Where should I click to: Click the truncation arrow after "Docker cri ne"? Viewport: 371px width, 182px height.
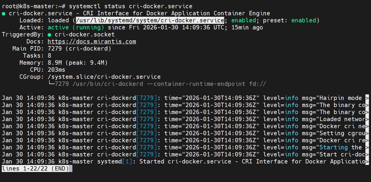point(367,126)
